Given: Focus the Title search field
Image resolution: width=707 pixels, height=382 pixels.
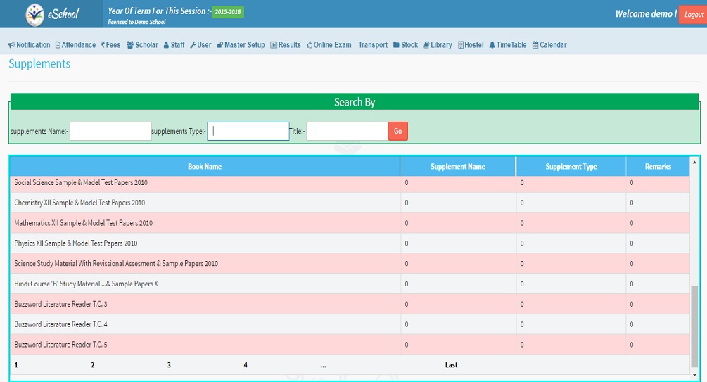Looking at the screenshot, I should (347, 132).
